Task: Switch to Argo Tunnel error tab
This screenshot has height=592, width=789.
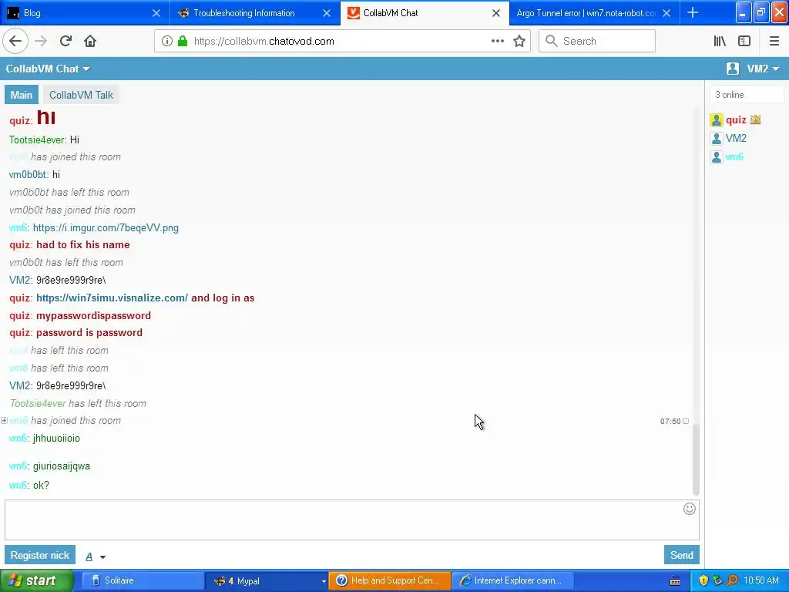Action: pos(594,13)
